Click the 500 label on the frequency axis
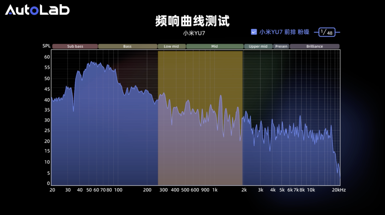 pos(185,190)
